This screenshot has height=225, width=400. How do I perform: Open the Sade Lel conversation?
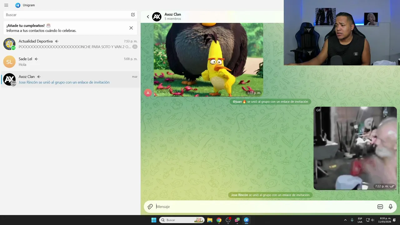coord(70,62)
